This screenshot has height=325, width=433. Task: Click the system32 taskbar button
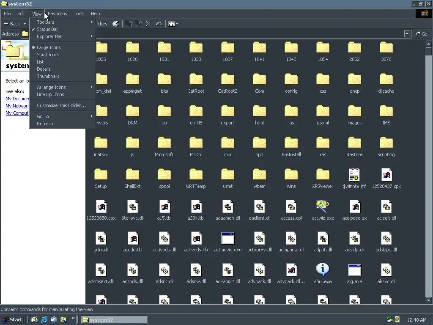114,320
